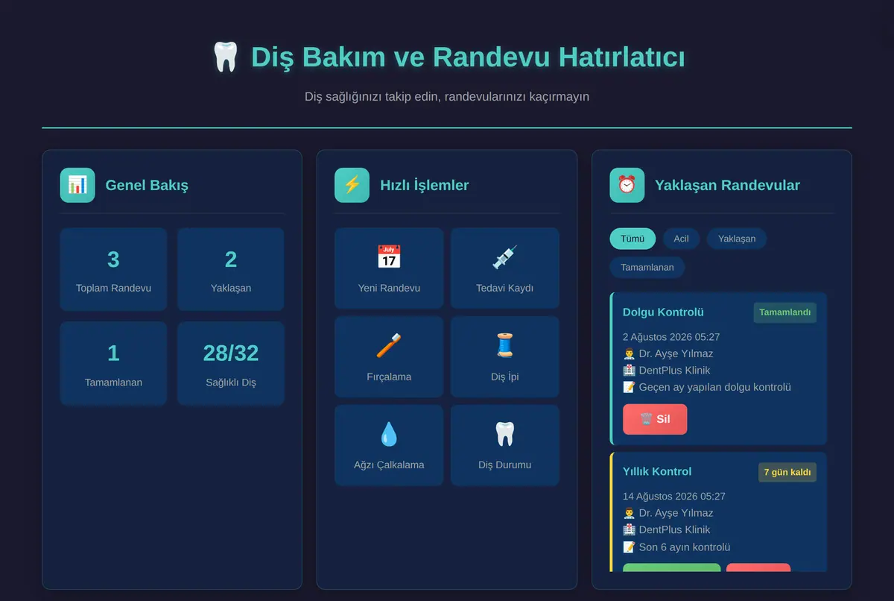Screen dimensions: 894x601
Task: Log a Fırçalama toothbrush action
Action: pyautogui.click(x=389, y=356)
